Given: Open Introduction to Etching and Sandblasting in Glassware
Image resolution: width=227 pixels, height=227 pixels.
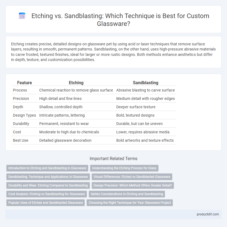Looking at the screenshot, I should click(x=47, y=168).
